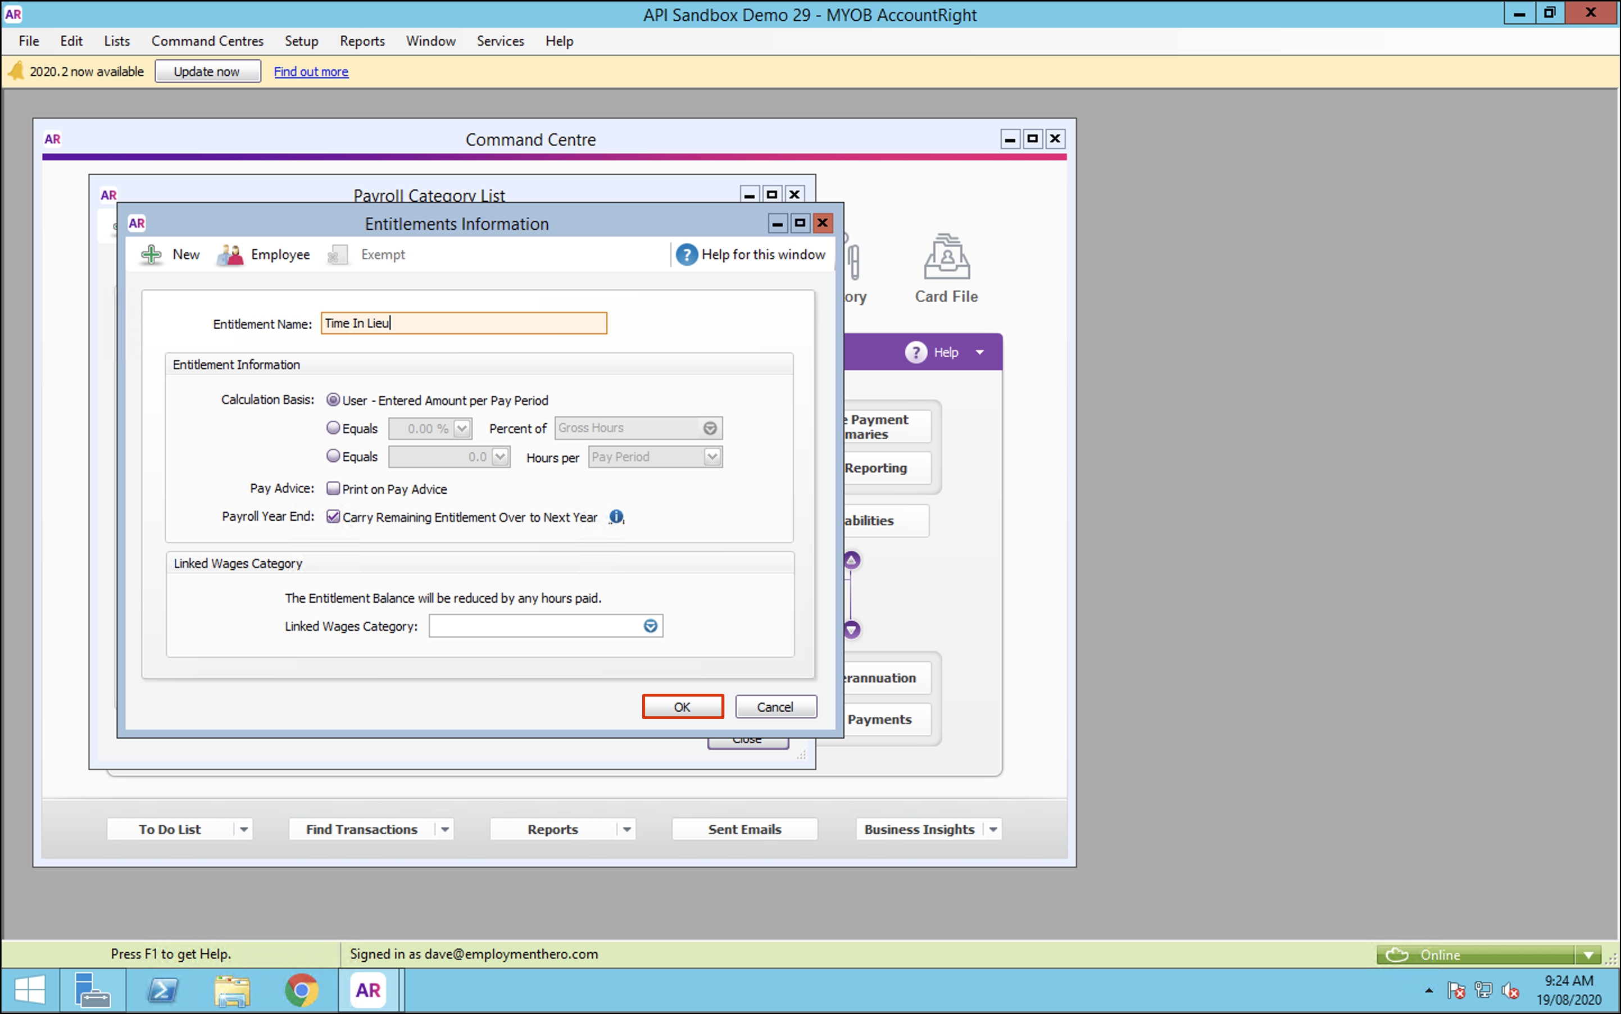Image resolution: width=1621 pixels, height=1014 pixels.
Task: Open the Command Centres menu
Action: point(207,41)
